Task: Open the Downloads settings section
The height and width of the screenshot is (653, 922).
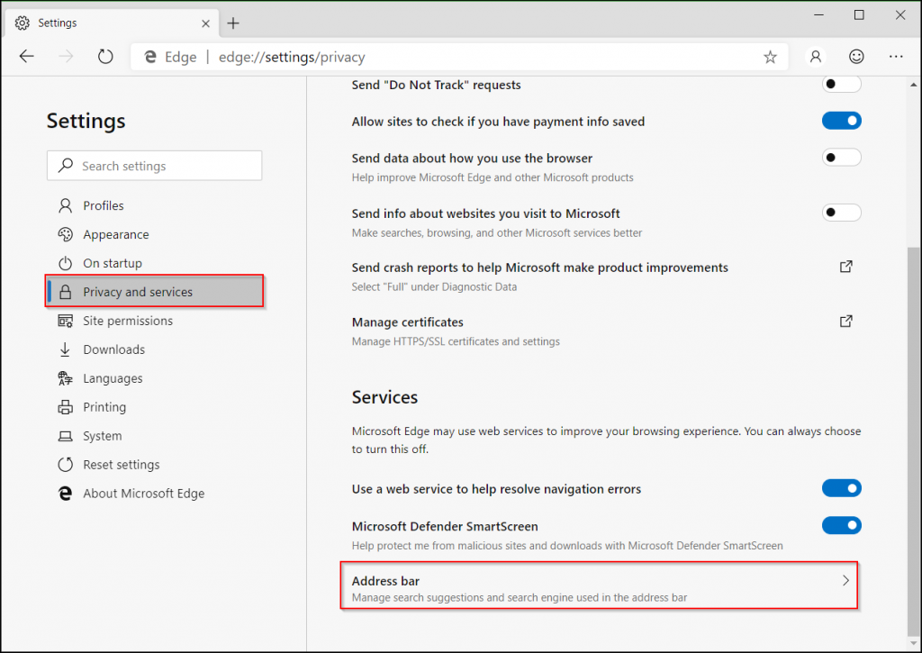Action: tap(114, 349)
